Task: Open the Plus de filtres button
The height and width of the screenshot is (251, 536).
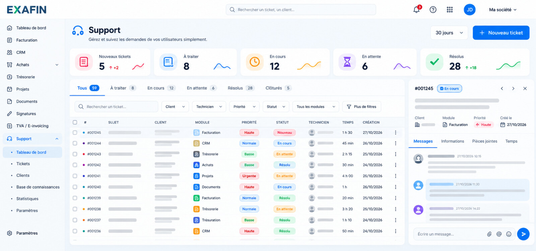Action: click(x=361, y=107)
